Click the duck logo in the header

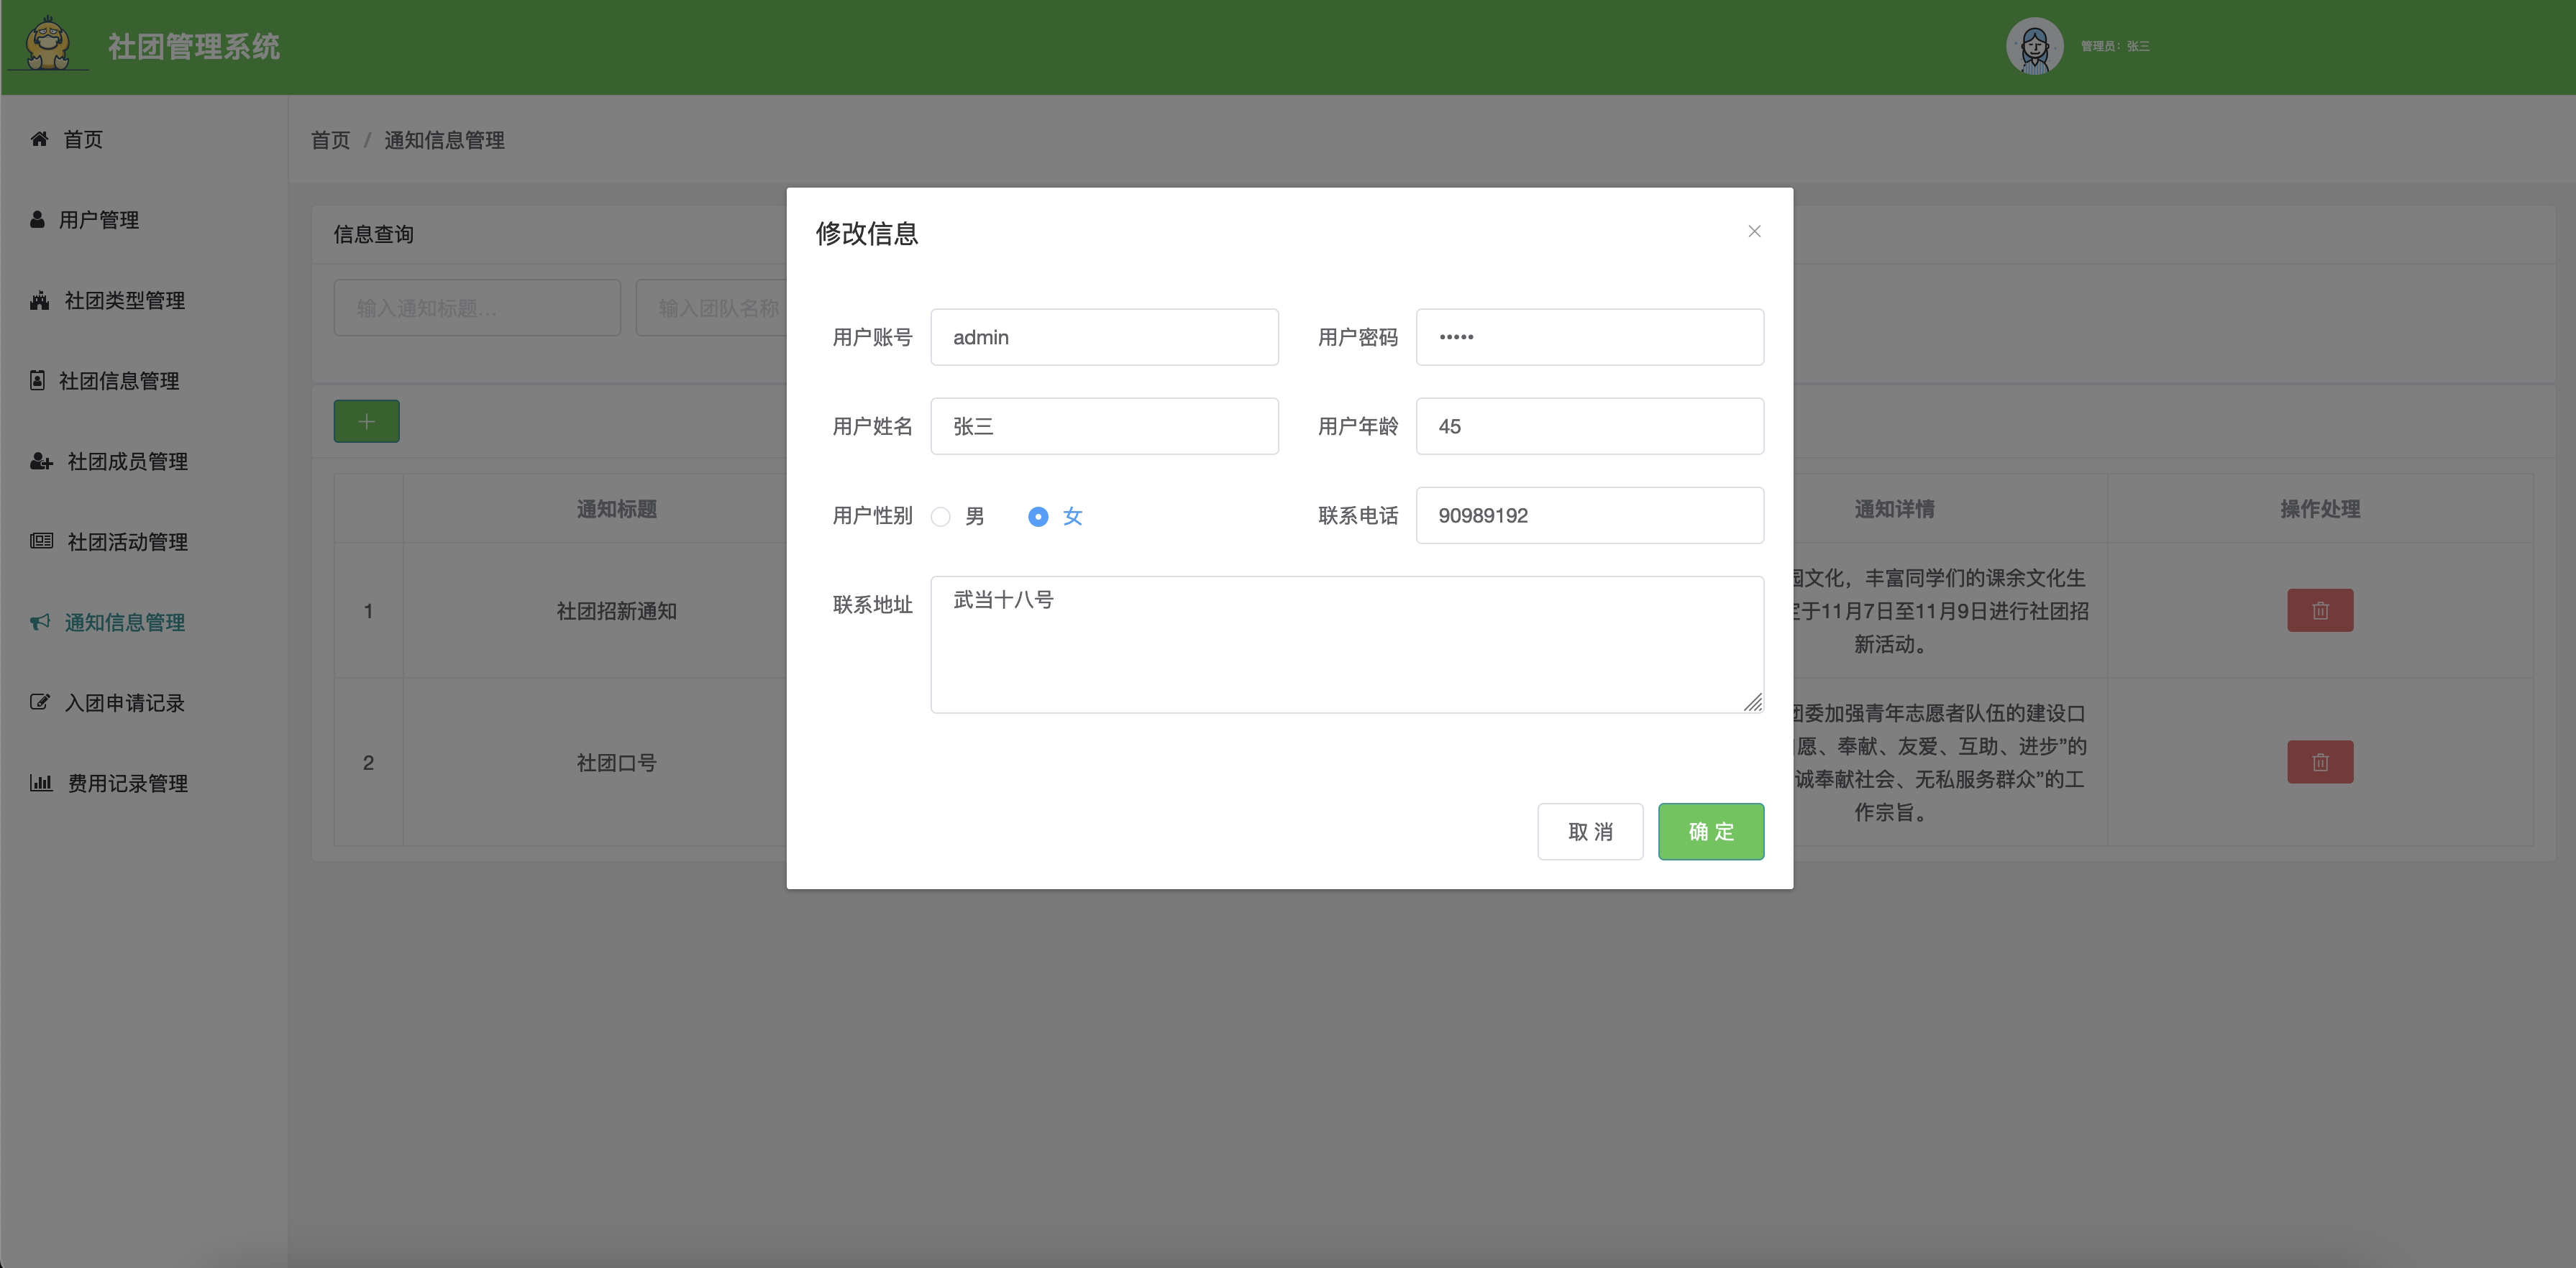(x=48, y=44)
